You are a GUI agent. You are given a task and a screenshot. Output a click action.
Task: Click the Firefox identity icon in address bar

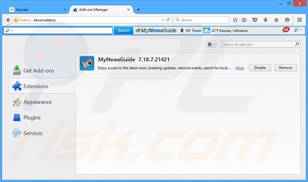[22, 20]
